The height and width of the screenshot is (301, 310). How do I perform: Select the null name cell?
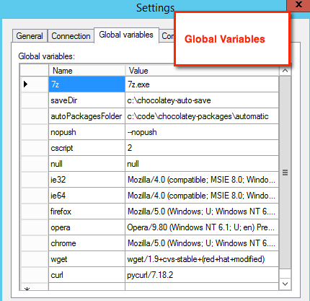87,164
